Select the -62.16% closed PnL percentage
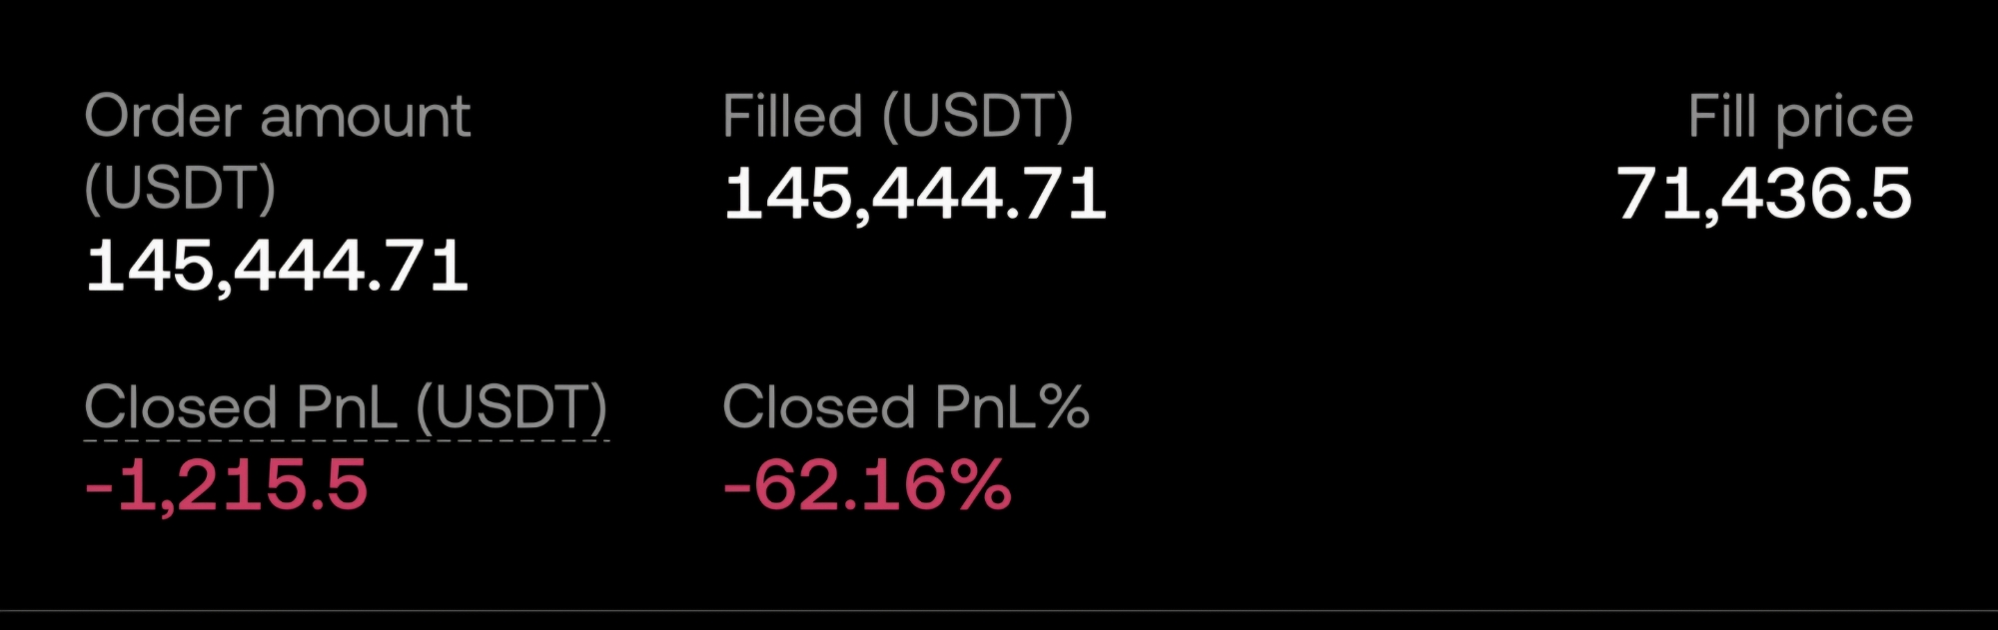This screenshot has width=1998, height=630. 866,486
